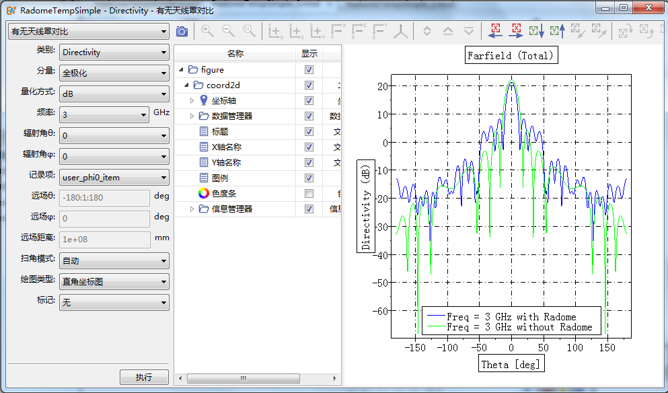Image resolution: width=668 pixels, height=393 pixels.
Task: Collapse the coord2d tree node
Action: point(186,85)
